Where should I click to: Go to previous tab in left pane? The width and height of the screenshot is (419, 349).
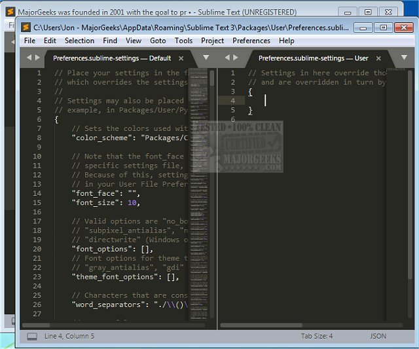[x=29, y=58]
